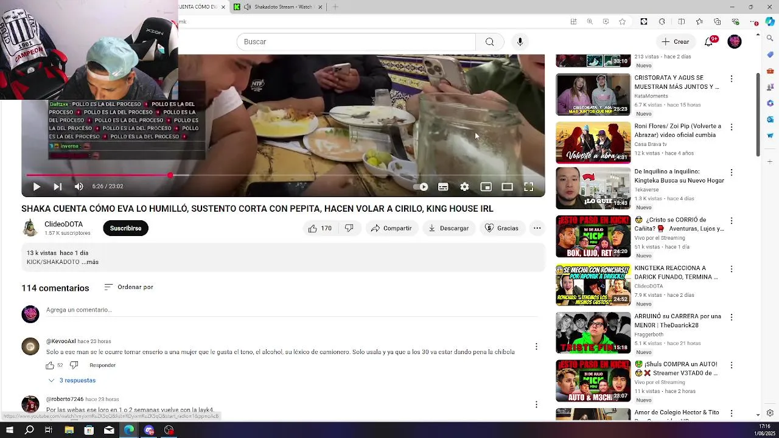Share the video via Compartir

(x=391, y=228)
